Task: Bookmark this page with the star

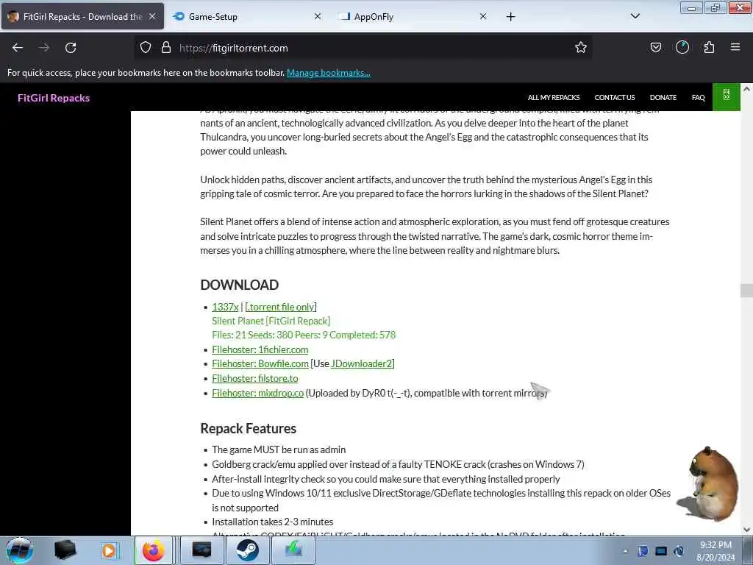Action: [581, 48]
